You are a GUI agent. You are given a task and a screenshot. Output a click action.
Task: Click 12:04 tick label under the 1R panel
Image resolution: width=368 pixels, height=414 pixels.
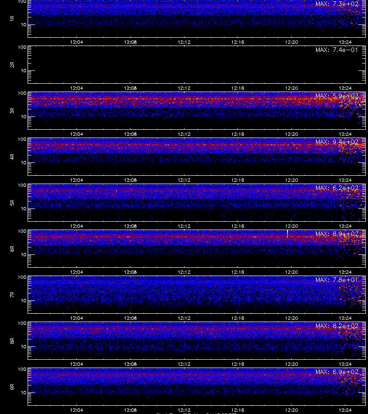[x=76, y=42]
